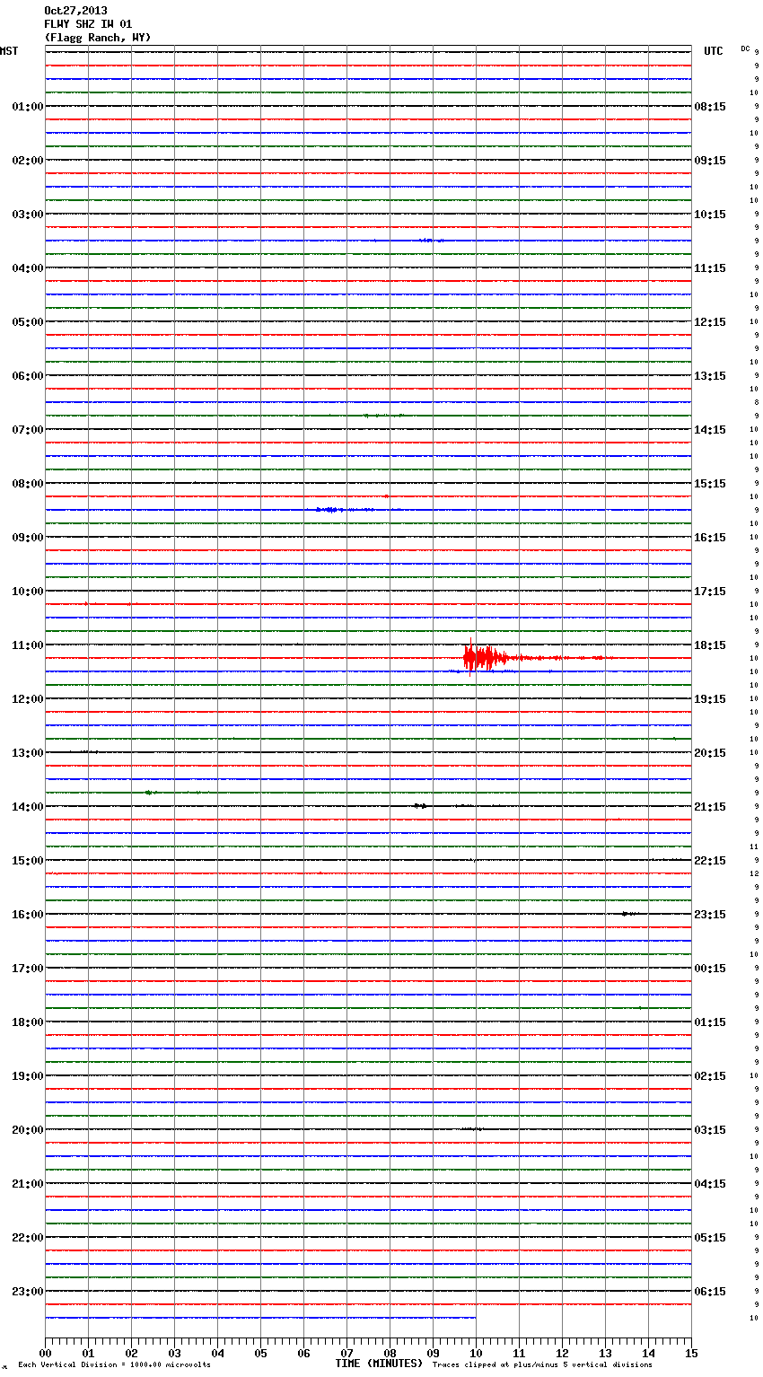Click the 15:15 UTC time label
The image size is (763, 1377).
(x=710, y=484)
